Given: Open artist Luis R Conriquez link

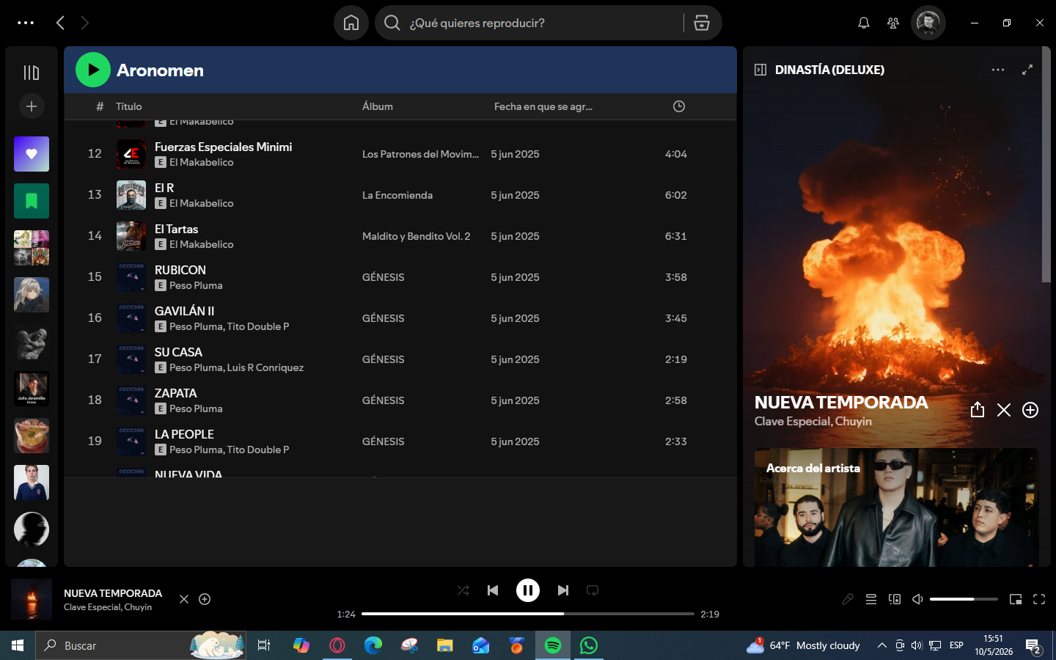Looking at the screenshot, I should 265,367.
